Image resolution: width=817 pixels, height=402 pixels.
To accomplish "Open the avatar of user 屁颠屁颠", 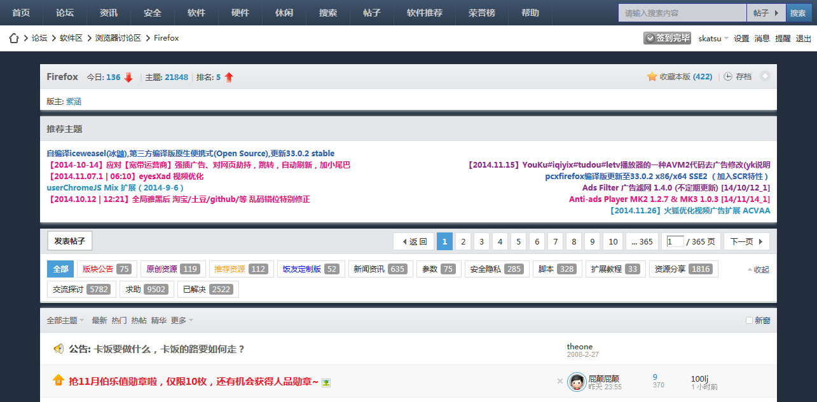I will [577, 382].
